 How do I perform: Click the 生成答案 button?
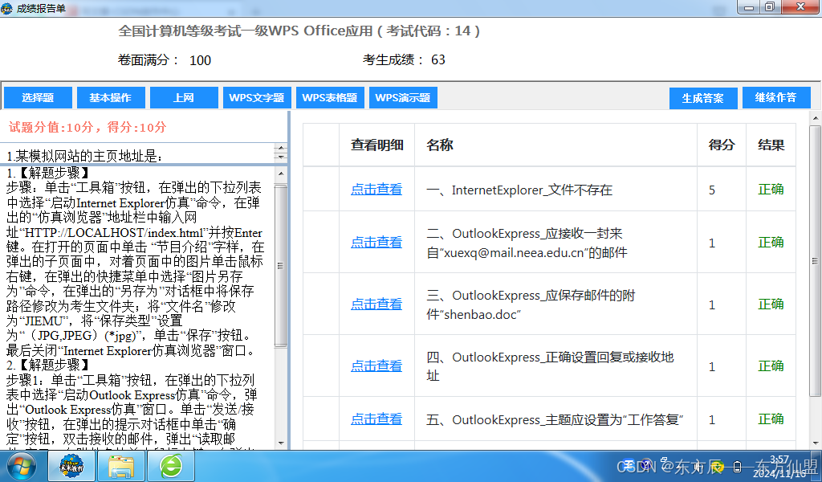(703, 98)
